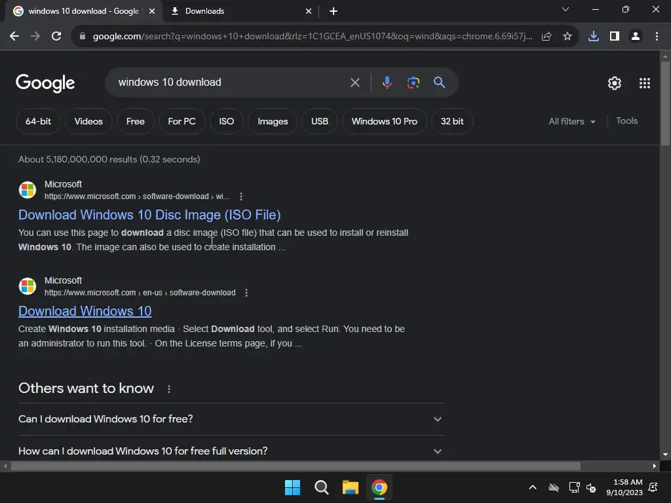Select the Images filter chip

[273, 121]
